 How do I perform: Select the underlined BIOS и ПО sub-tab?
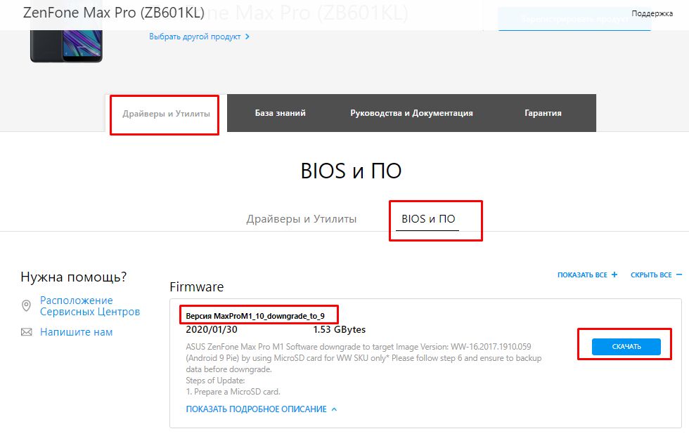pyautogui.click(x=428, y=219)
